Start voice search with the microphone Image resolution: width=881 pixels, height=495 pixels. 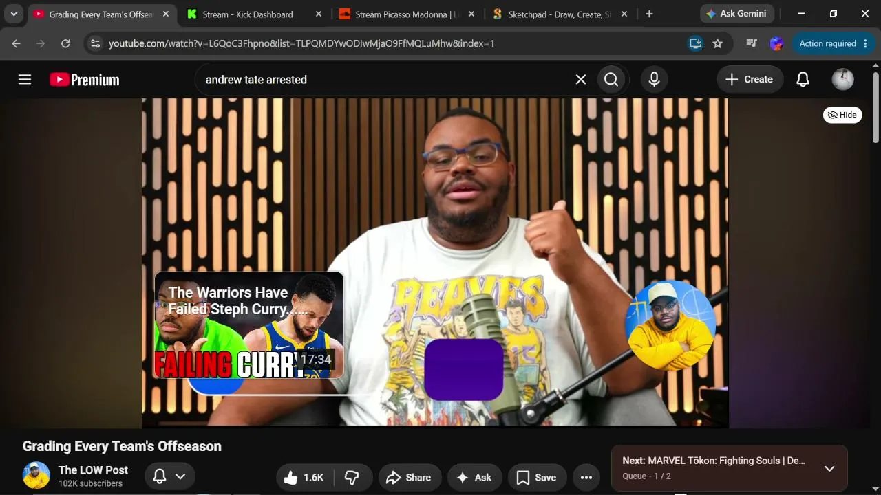pyautogui.click(x=655, y=80)
